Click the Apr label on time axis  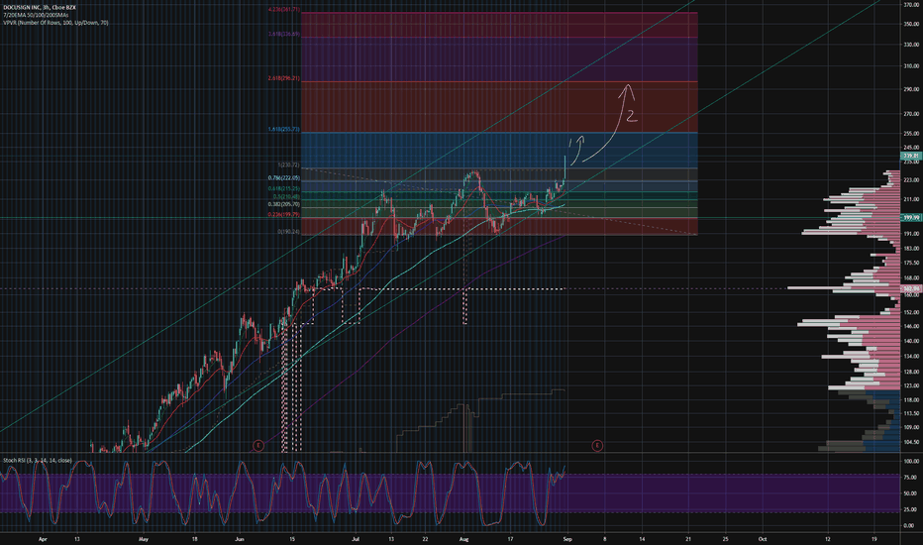(x=43, y=538)
